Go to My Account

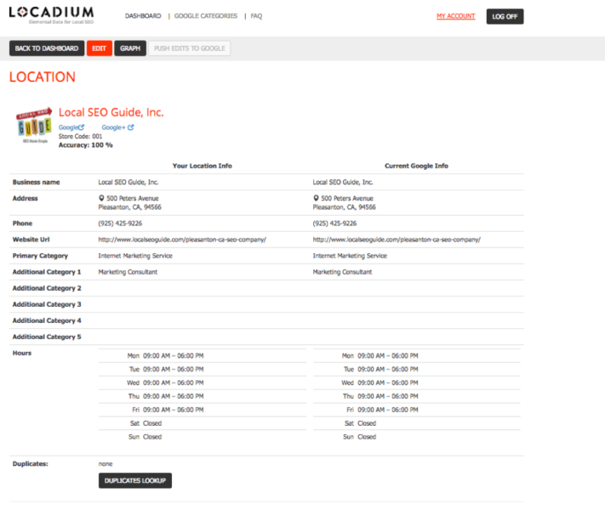456,16
